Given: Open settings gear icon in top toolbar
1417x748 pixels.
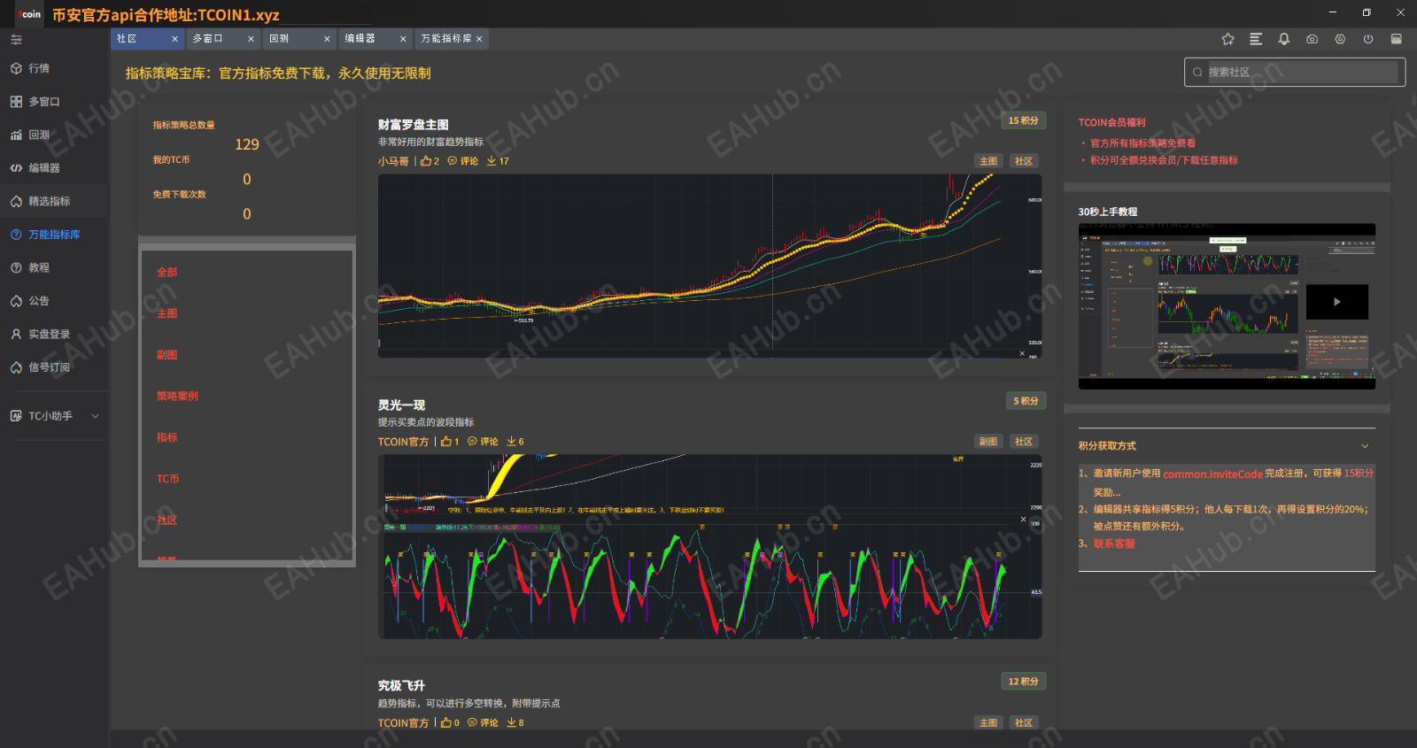Looking at the screenshot, I should tap(1340, 39).
